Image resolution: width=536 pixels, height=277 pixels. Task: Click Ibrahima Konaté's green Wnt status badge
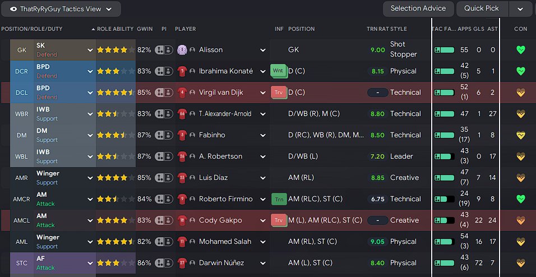click(x=278, y=71)
